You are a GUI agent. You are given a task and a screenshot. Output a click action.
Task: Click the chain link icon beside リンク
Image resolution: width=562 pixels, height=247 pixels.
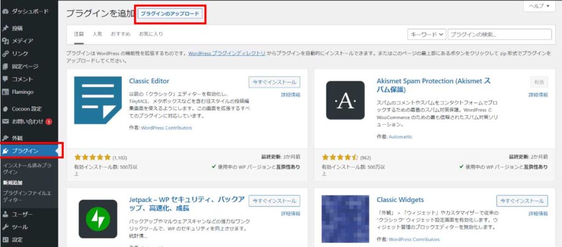point(5,54)
